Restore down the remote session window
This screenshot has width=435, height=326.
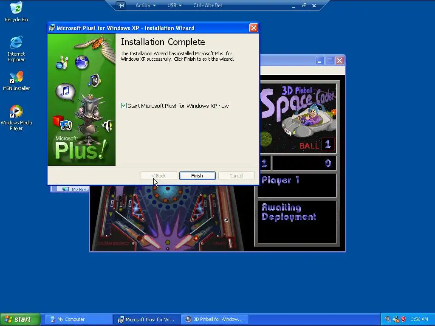pyautogui.click(x=304, y=5)
